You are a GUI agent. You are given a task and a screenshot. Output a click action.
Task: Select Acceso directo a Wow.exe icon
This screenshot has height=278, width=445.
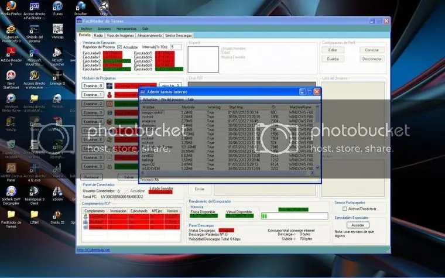35,80
